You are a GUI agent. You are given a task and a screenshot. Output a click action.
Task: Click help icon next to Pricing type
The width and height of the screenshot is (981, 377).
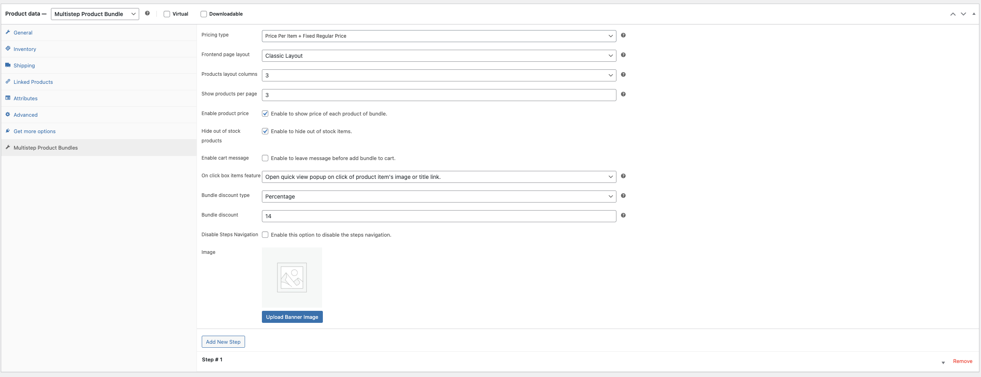click(x=623, y=35)
